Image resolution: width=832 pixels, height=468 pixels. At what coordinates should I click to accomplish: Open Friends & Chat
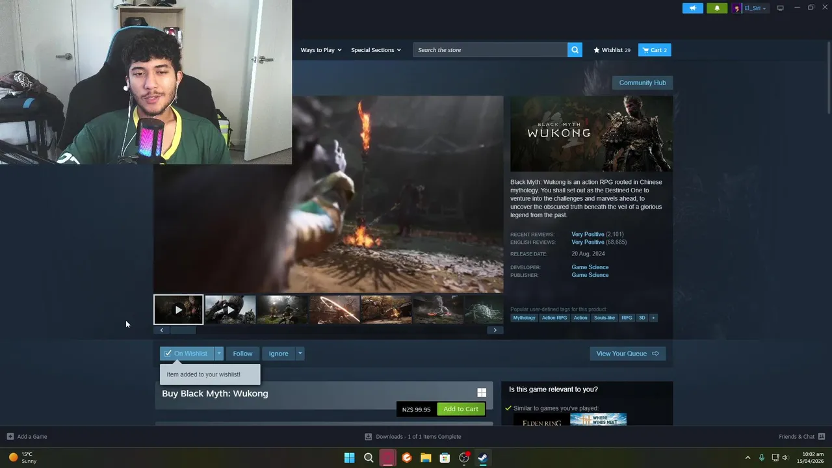point(801,437)
